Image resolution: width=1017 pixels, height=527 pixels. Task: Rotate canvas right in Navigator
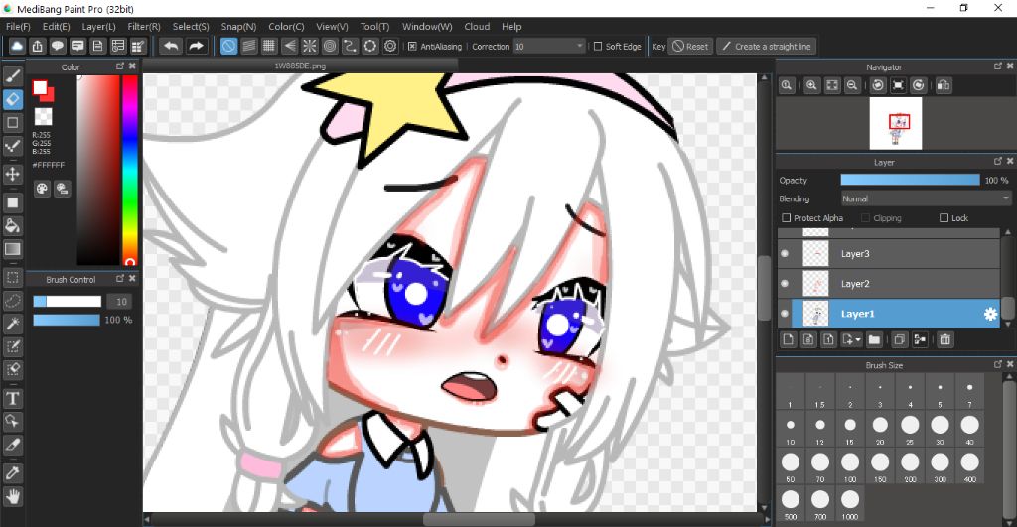(919, 85)
